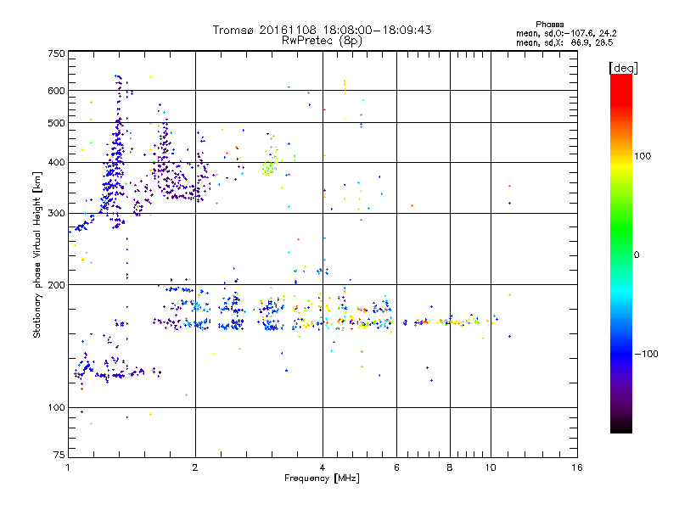Click the colorbar tick label '-100'
This screenshot has width=679, height=509.
646,354
